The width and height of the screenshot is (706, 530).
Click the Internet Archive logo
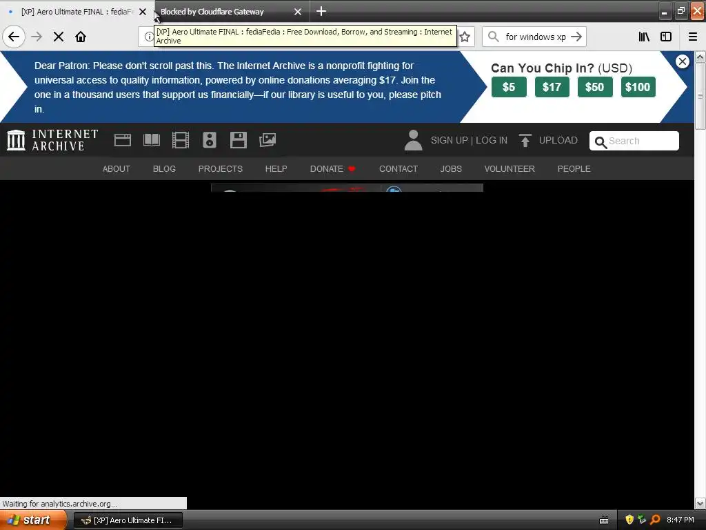pyautogui.click(x=52, y=140)
